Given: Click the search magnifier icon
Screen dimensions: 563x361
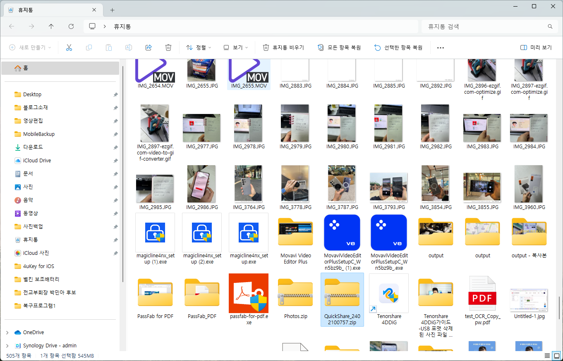Looking at the screenshot, I should click(550, 26).
